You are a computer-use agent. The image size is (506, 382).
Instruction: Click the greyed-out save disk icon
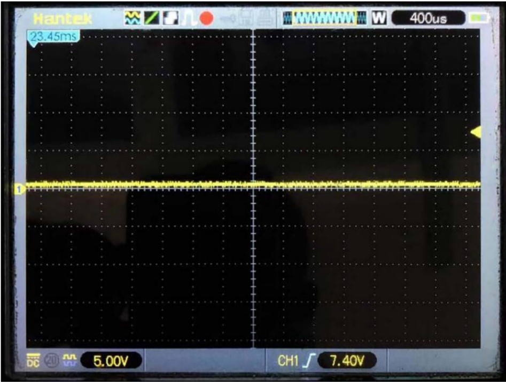coord(246,18)
